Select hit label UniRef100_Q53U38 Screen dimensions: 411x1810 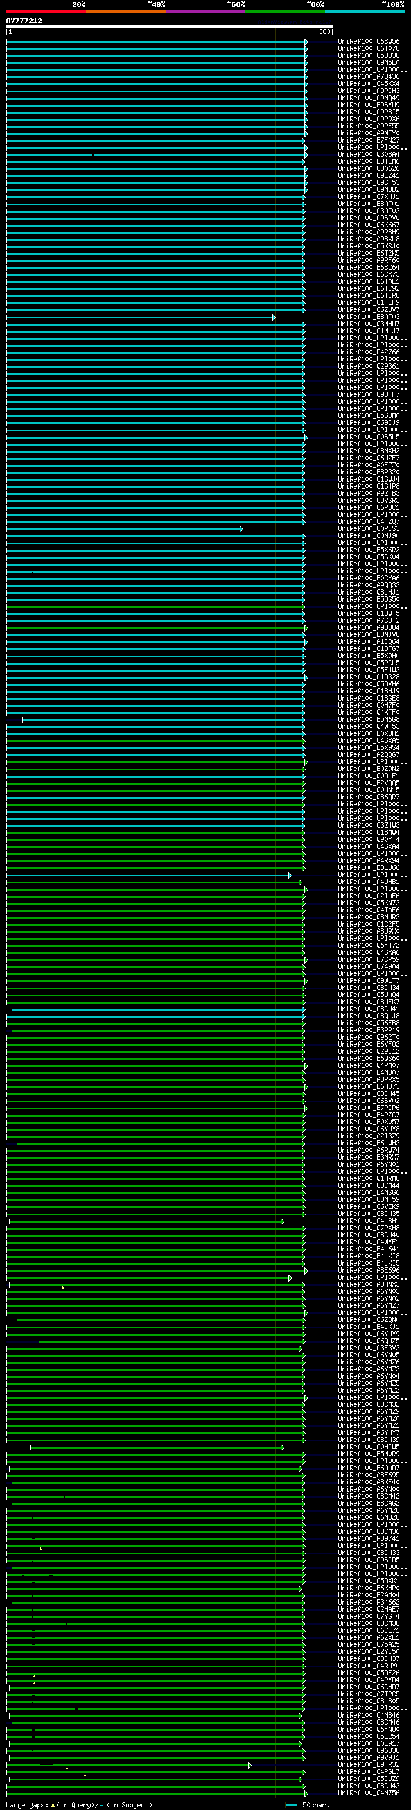pos(369,55)
